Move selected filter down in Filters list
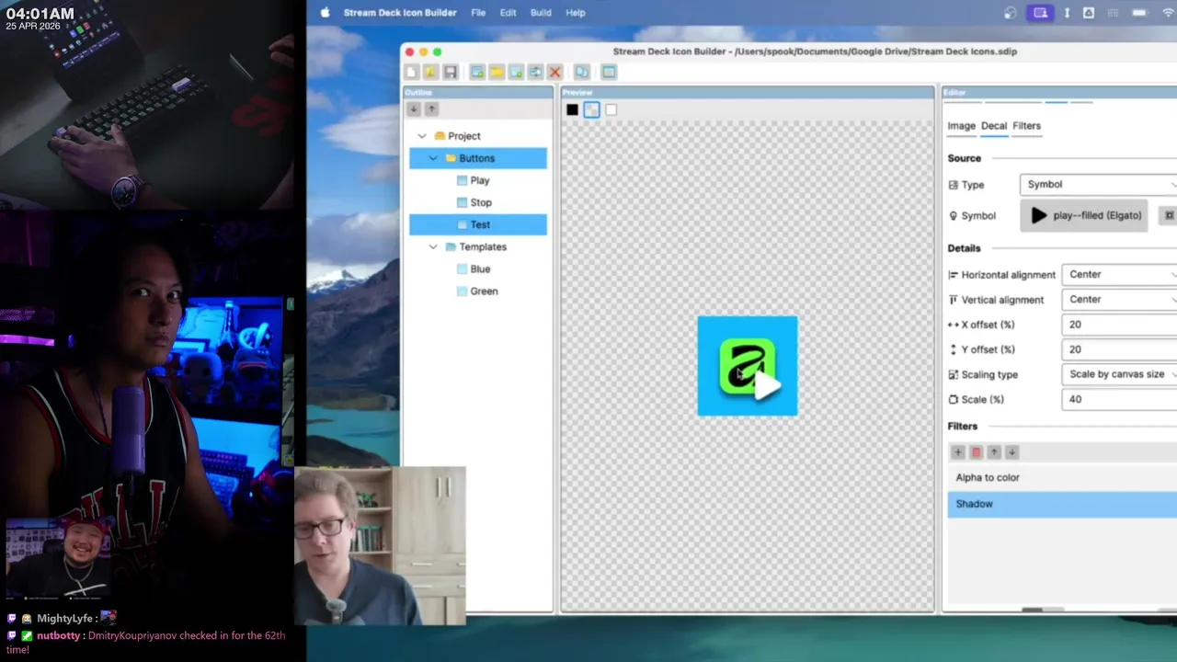Screen dimensions: 1177x662 click(x=1011, y=452)
